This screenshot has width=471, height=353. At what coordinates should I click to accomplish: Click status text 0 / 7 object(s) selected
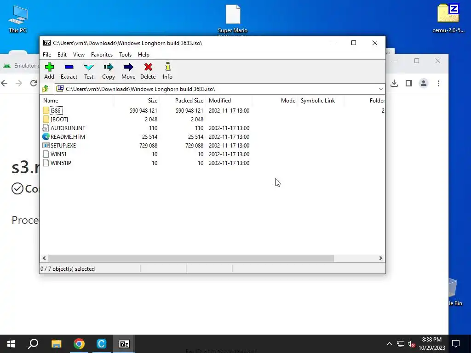pyautogui.click(x=68, y=269)
